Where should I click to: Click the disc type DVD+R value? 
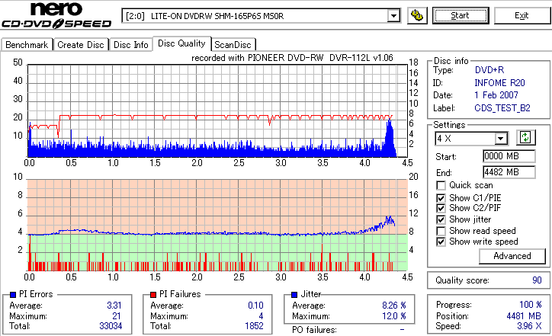coord(489,70)
